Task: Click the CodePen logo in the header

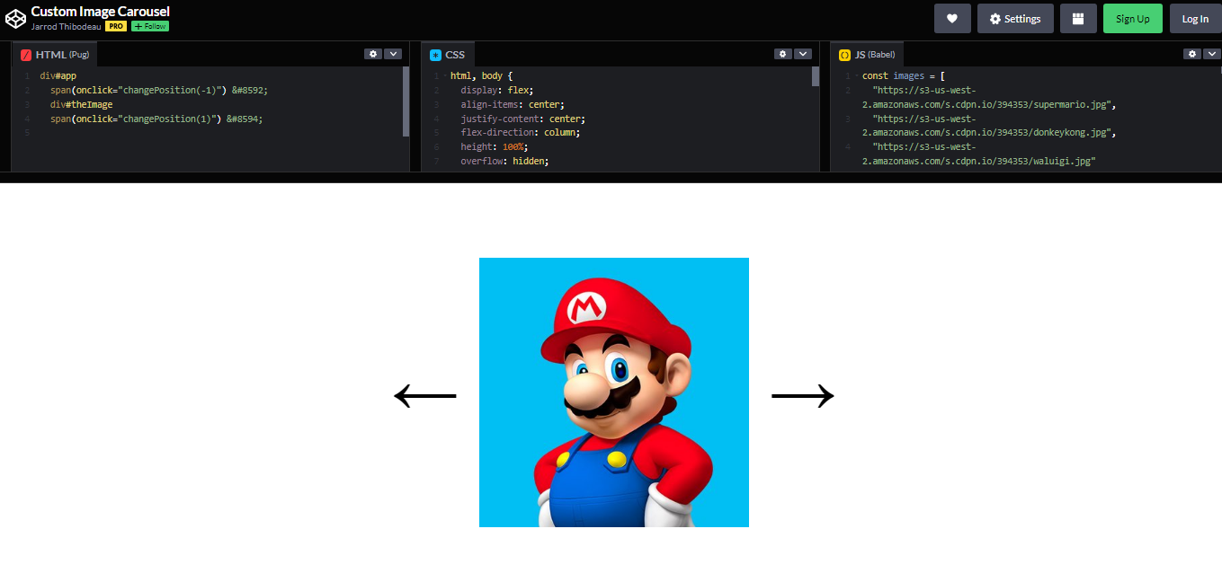Action: pos(14,17)
